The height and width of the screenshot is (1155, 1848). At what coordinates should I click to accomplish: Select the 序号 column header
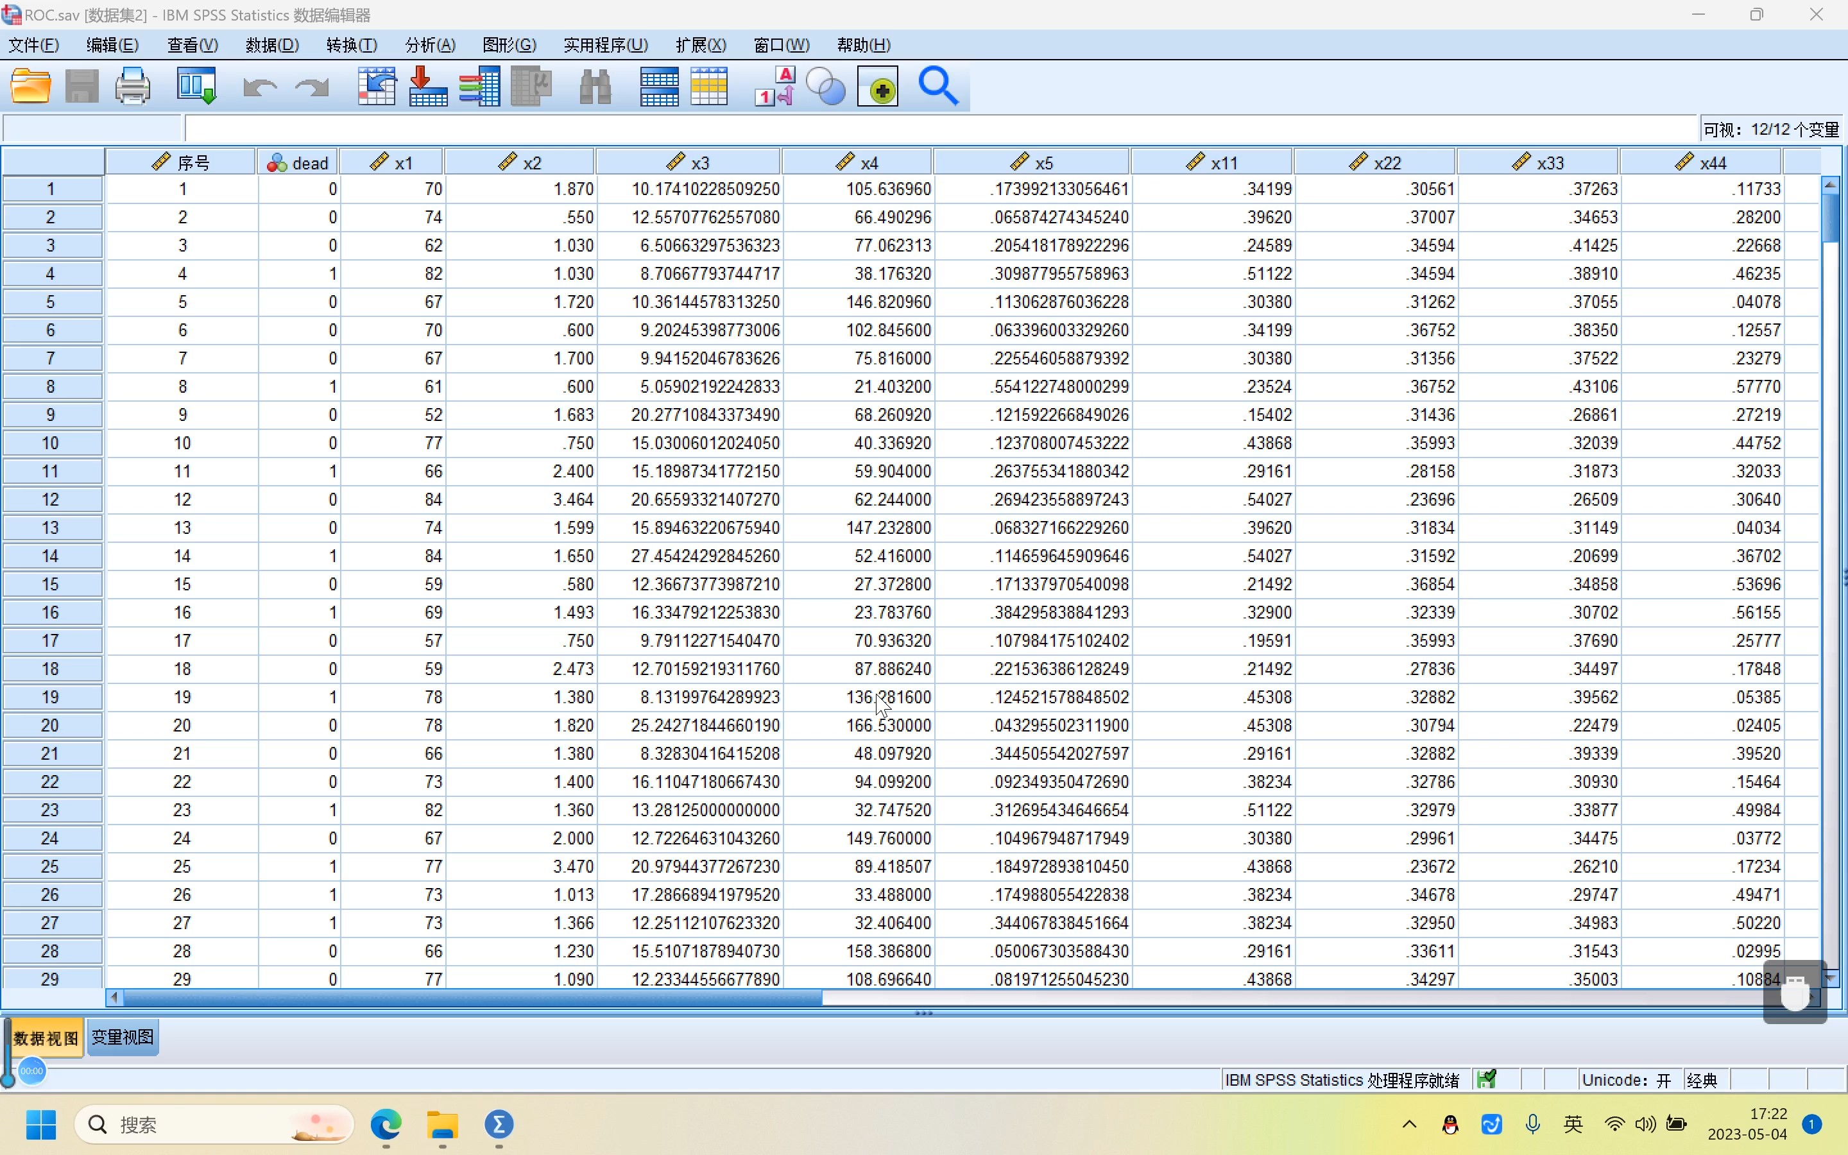180,163
